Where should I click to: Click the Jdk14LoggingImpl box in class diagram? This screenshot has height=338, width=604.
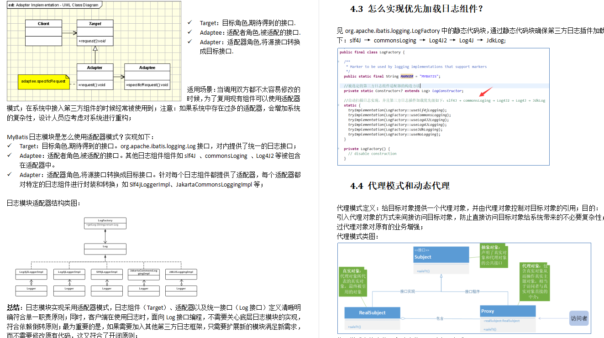[x=181, y=273]
